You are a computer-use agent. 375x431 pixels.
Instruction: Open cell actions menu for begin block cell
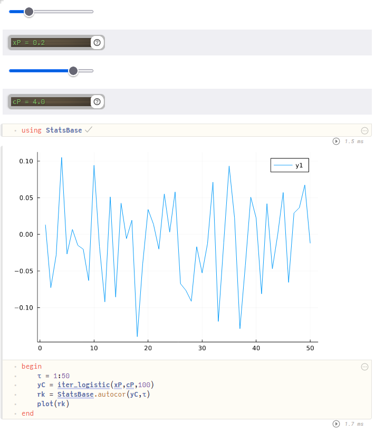point(364,367)
